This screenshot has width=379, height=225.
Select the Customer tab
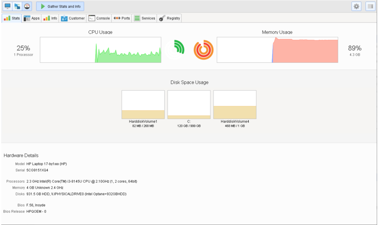[73, 18]
